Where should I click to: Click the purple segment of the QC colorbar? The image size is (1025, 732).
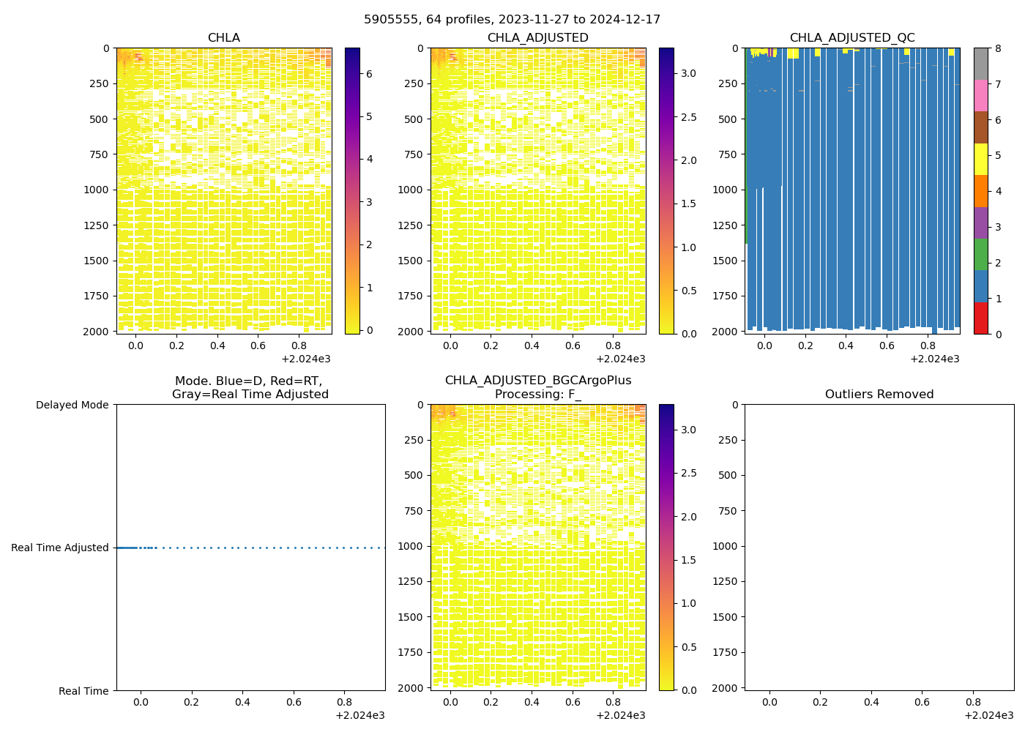(x=980, y=223)
